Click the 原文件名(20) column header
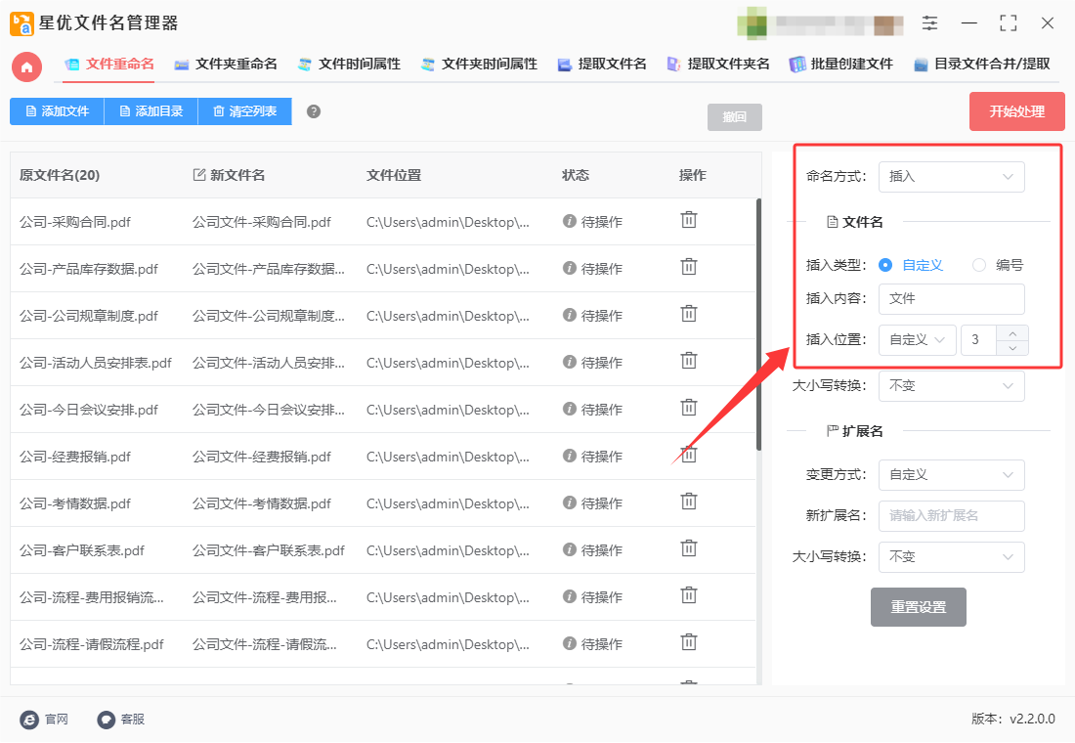 pyautogui.click(x=60, y=175)
